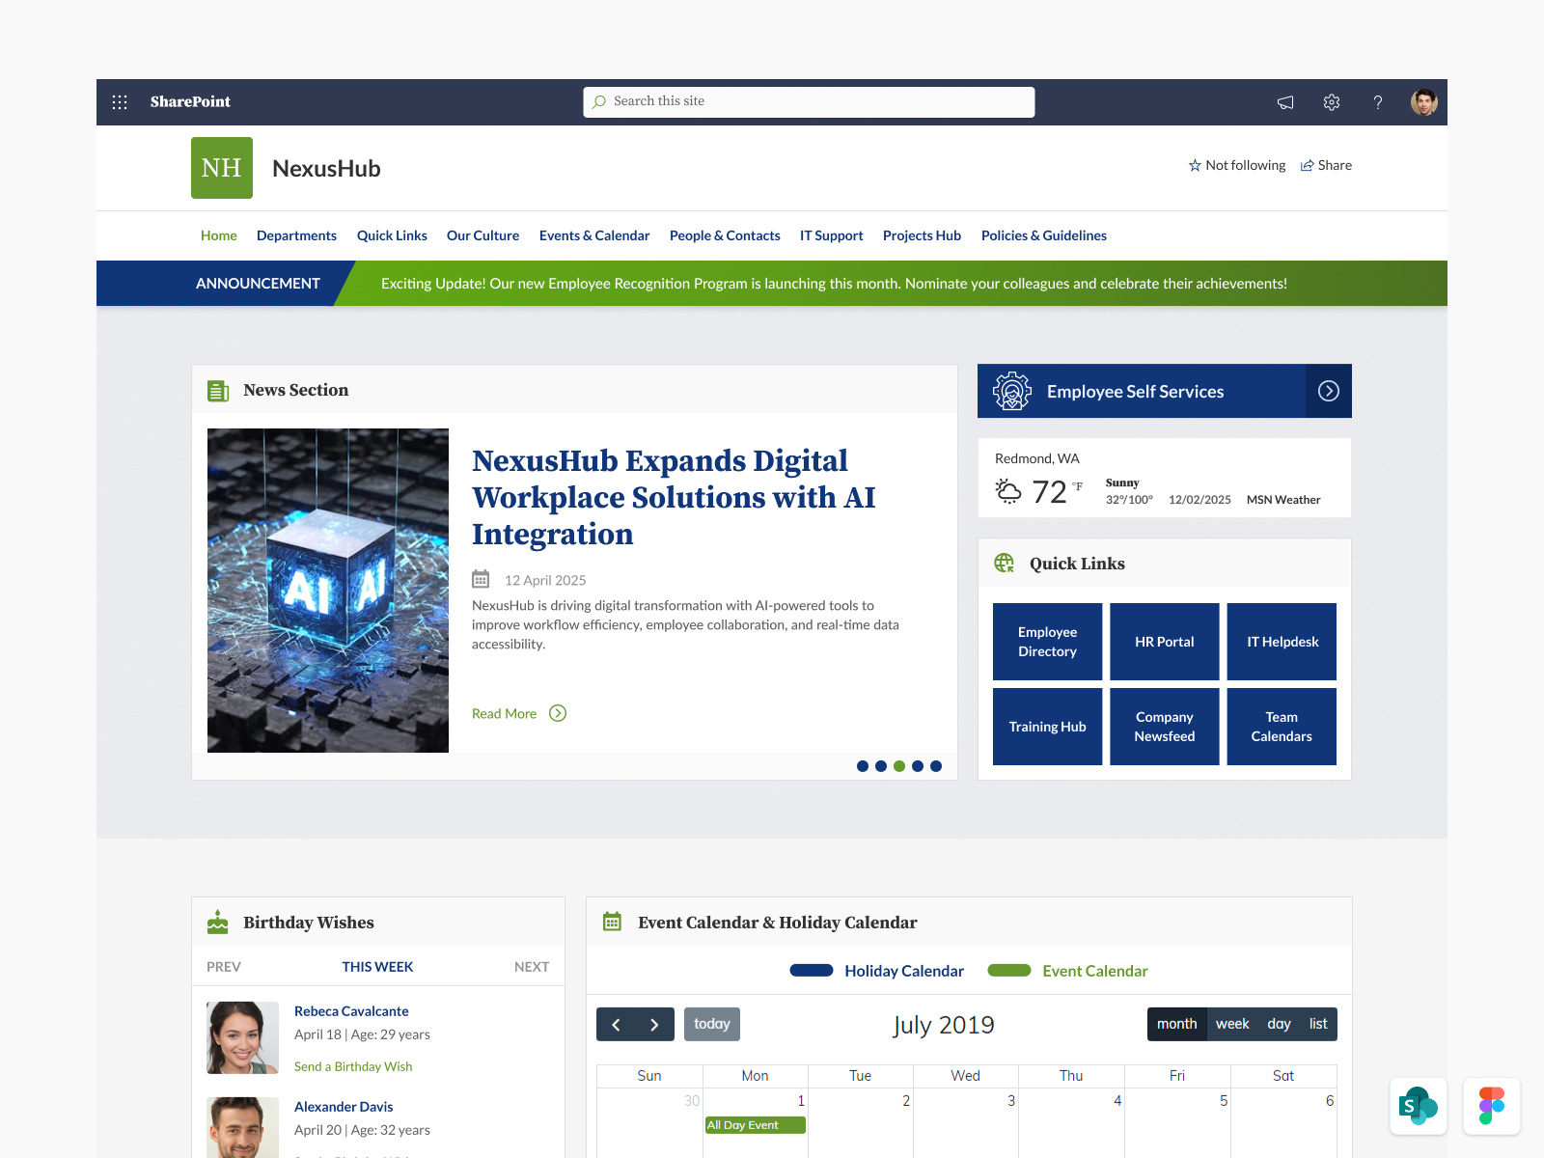
Task: Click the megaphone announcements icon in top bar
Action: 1284,101
